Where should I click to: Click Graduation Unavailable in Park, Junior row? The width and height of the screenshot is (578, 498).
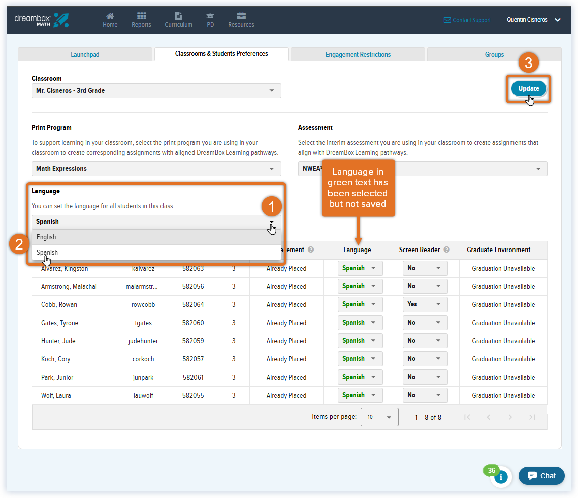tap(503, 377)
